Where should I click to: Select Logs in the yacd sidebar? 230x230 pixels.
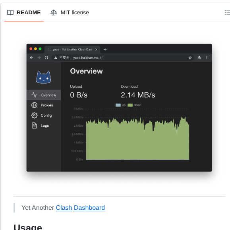44,126
